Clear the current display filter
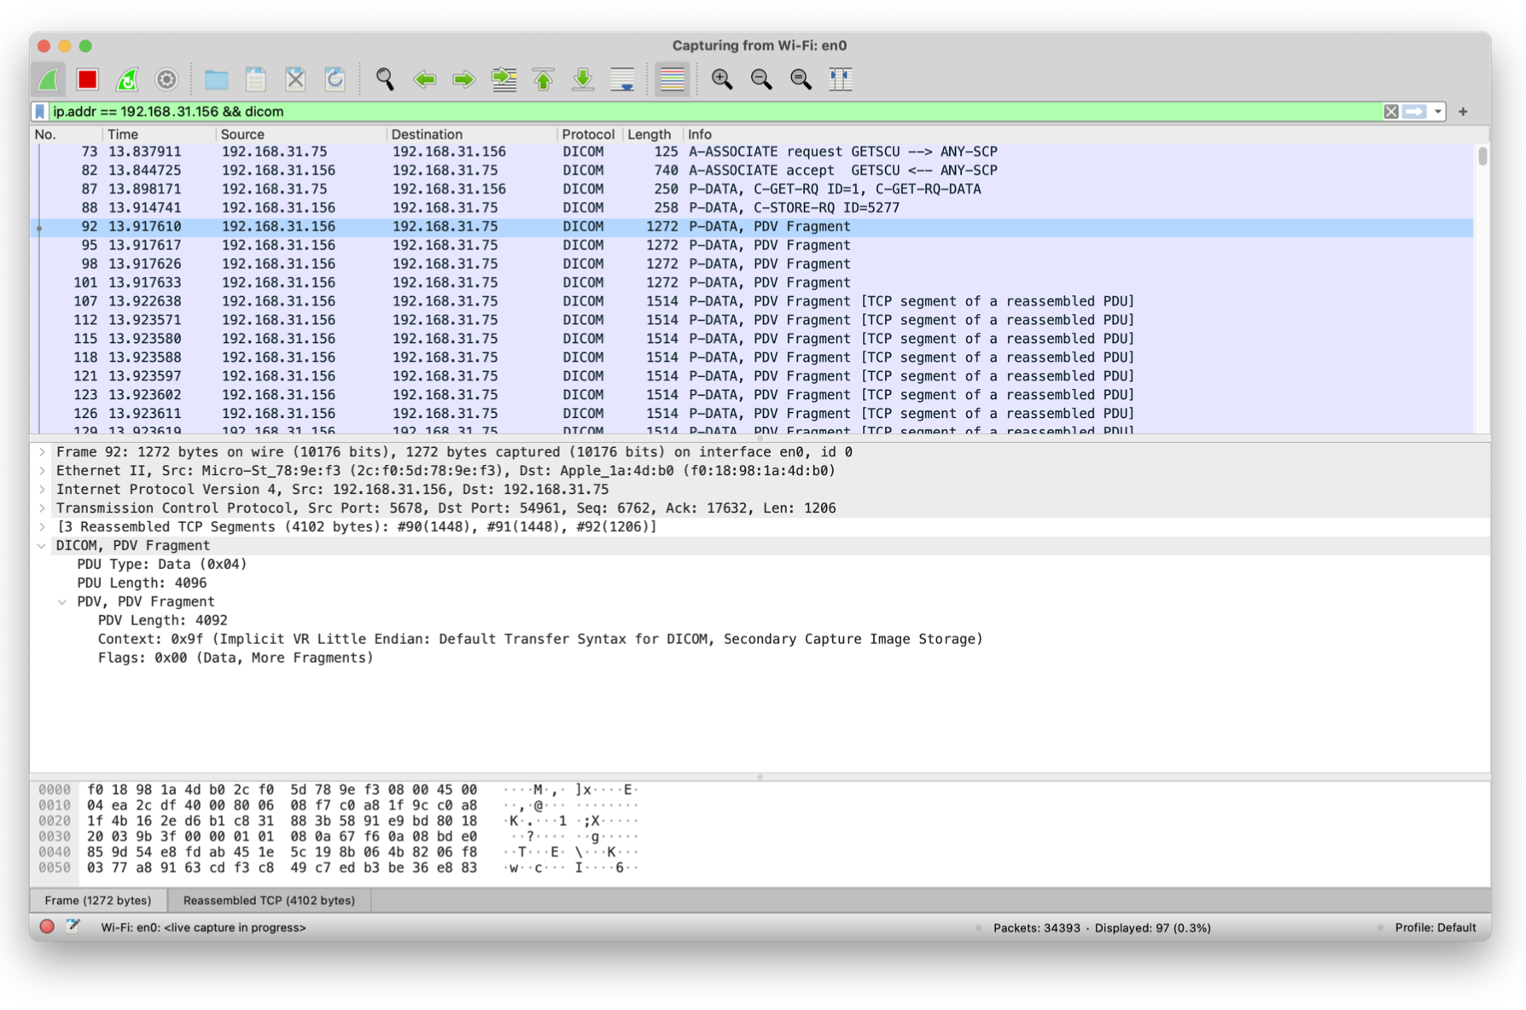The image size is (1526, 1010). pyautogui.click(x=1391, y=111)
